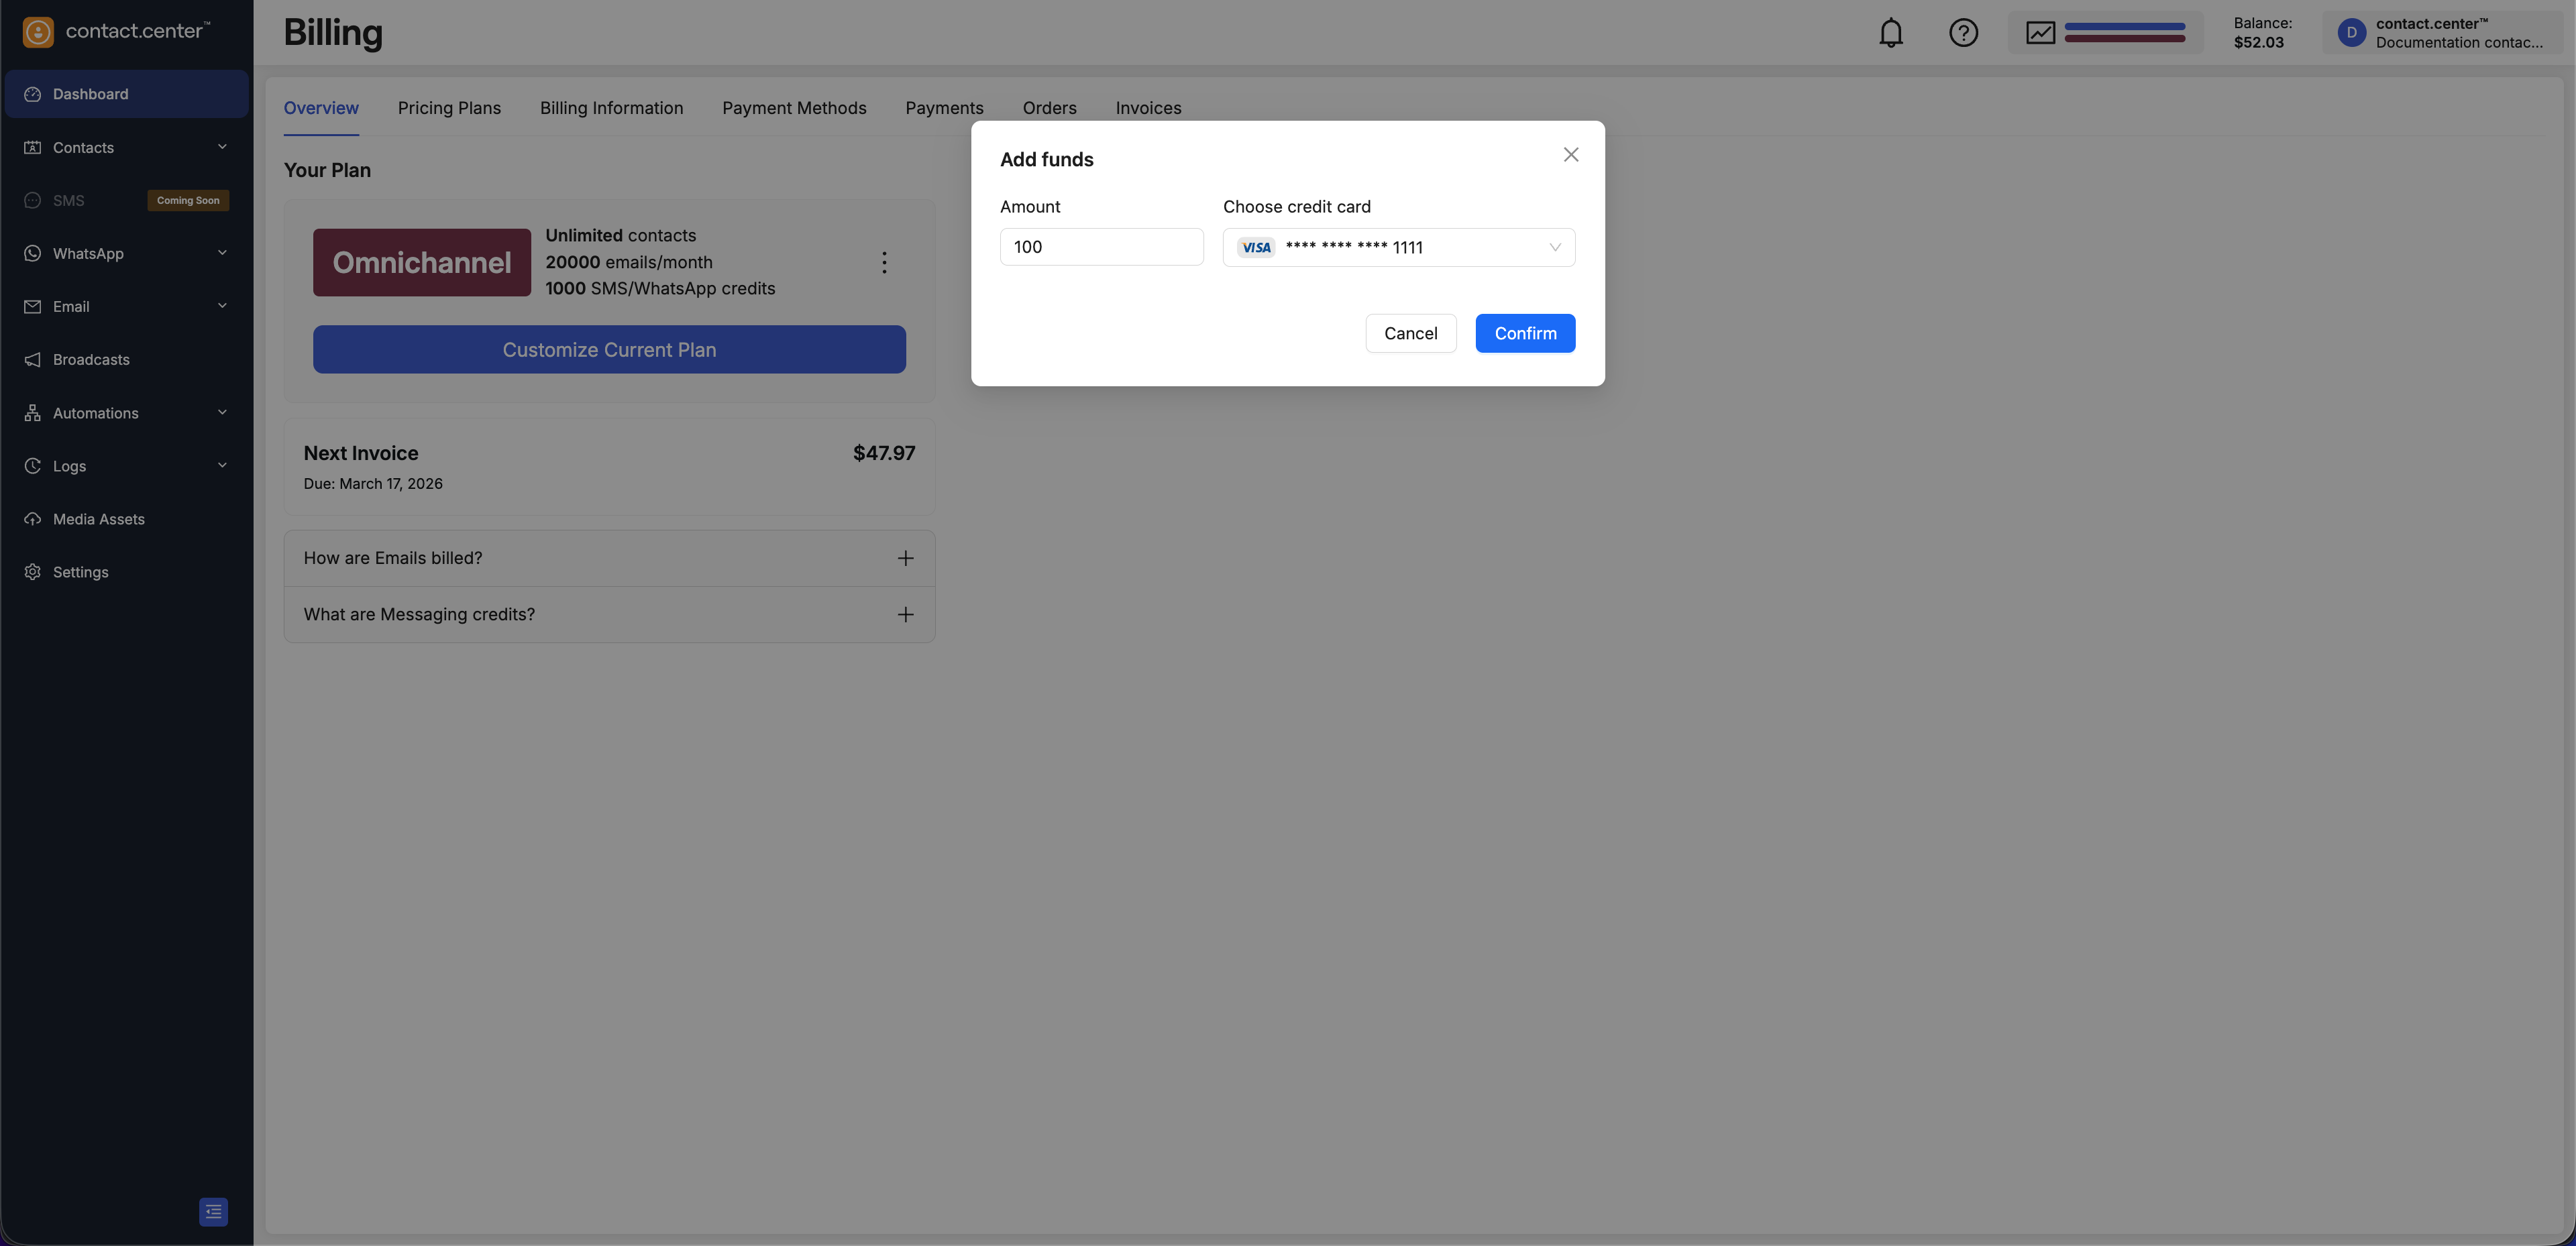Switch to the Pricing Plans tab
Viewport: 2576px width, 1246px height.
pos(449,108)
